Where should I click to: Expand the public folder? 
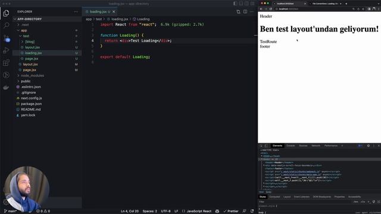(x=47, y=81)
